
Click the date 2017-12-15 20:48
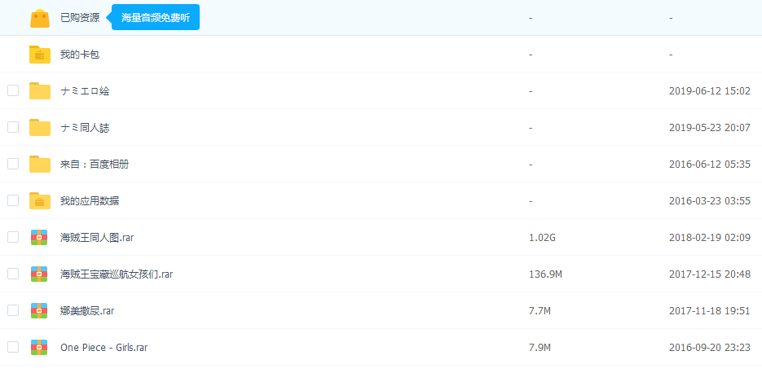tap(710, 274)
